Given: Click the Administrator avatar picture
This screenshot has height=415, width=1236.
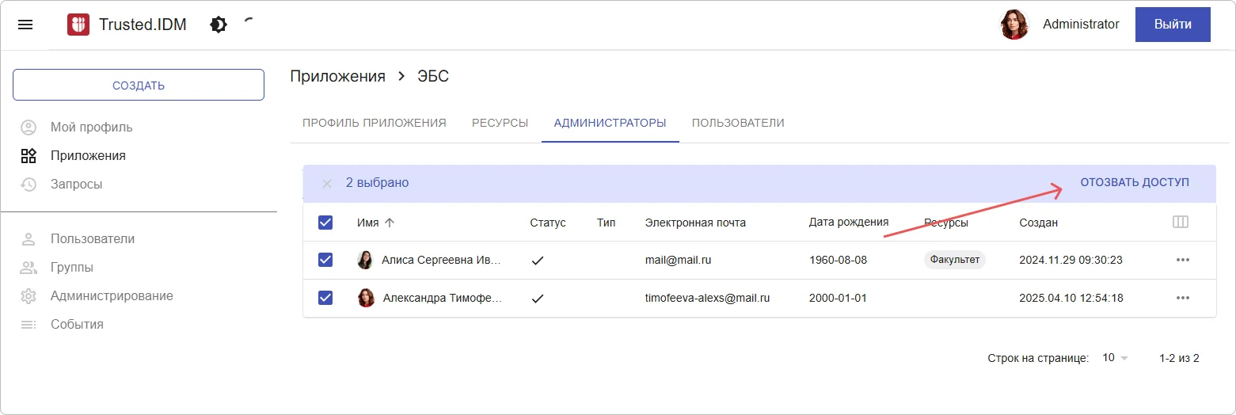Looking at the screenshot, I should pyautogui.click(x=1014, y=25).
